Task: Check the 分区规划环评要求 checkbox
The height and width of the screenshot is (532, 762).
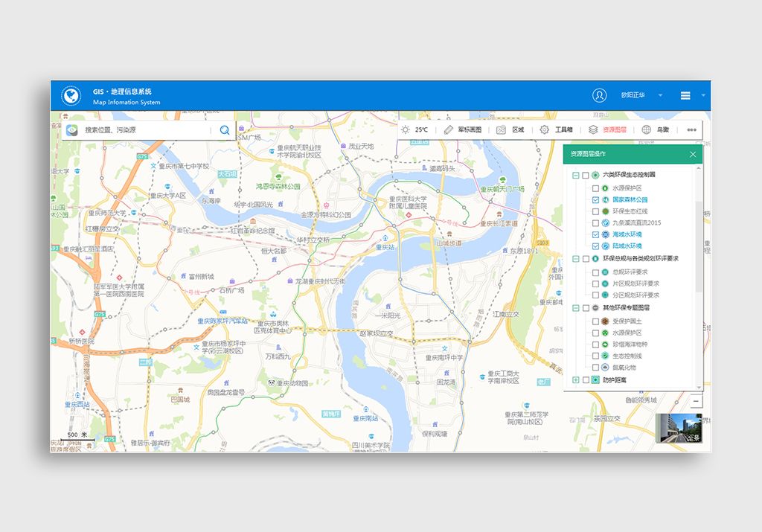Action: 595,295
